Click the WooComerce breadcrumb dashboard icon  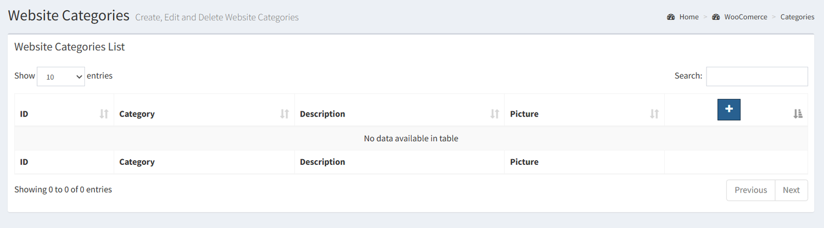(716, 17)
